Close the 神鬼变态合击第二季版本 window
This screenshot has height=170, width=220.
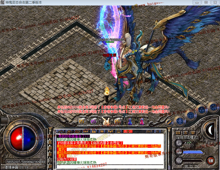coord(215,2)
